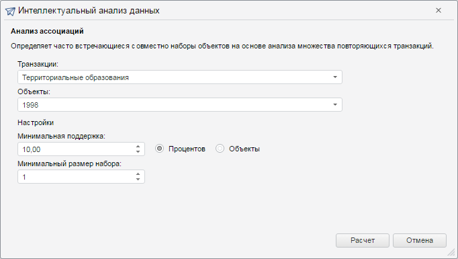Click the Объекты: label above 1998

34,91
